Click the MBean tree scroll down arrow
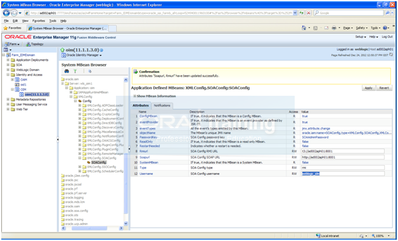The height and width of the screenshot is (241, 398). coord(126,223)
